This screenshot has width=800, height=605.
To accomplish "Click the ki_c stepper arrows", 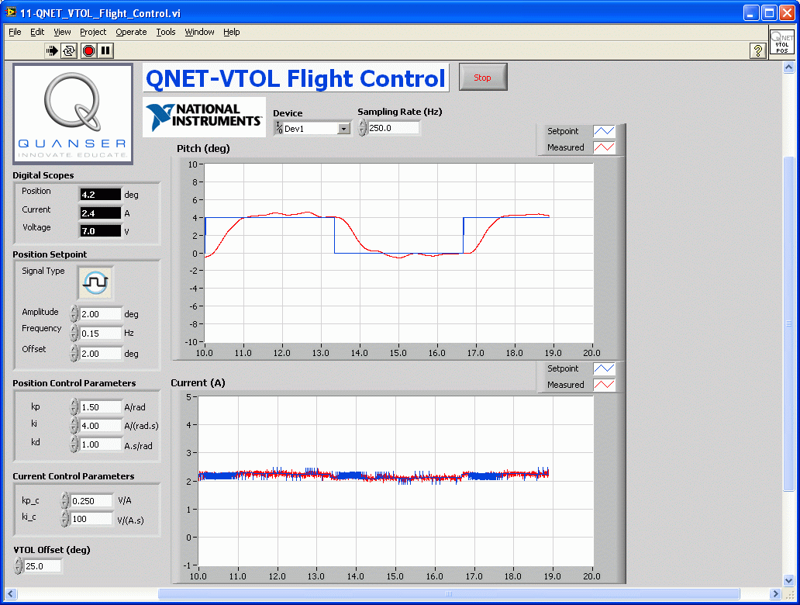I will point(65,518).
